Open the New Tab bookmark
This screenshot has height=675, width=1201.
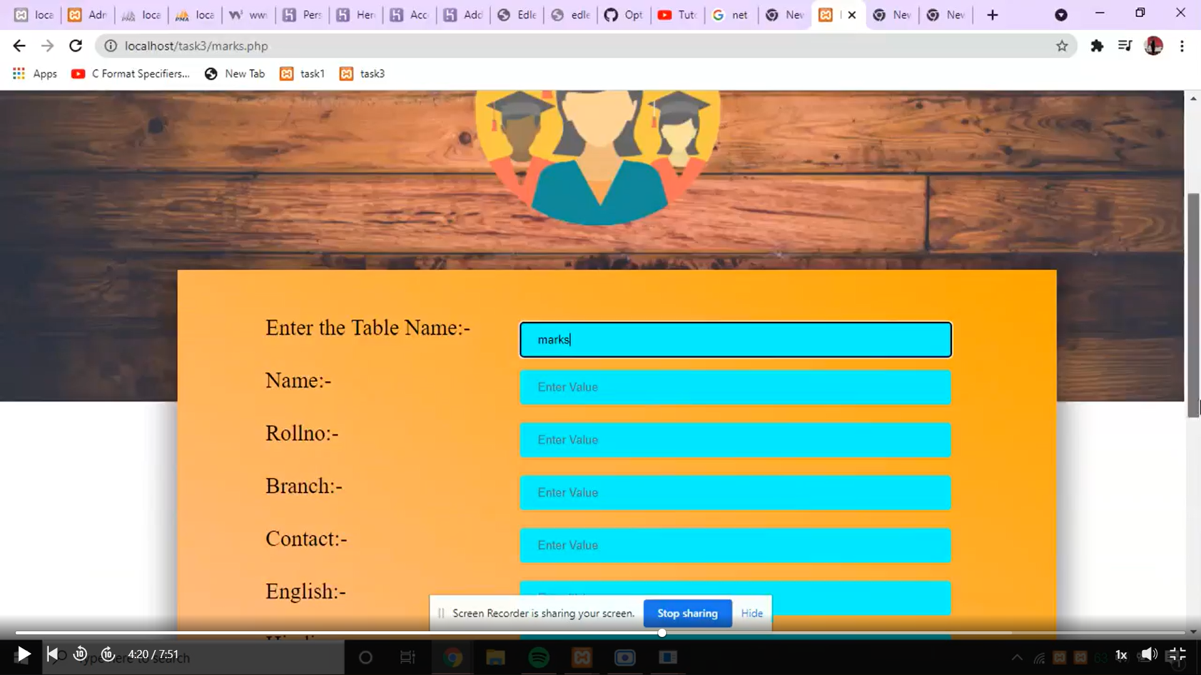point(235,74)
